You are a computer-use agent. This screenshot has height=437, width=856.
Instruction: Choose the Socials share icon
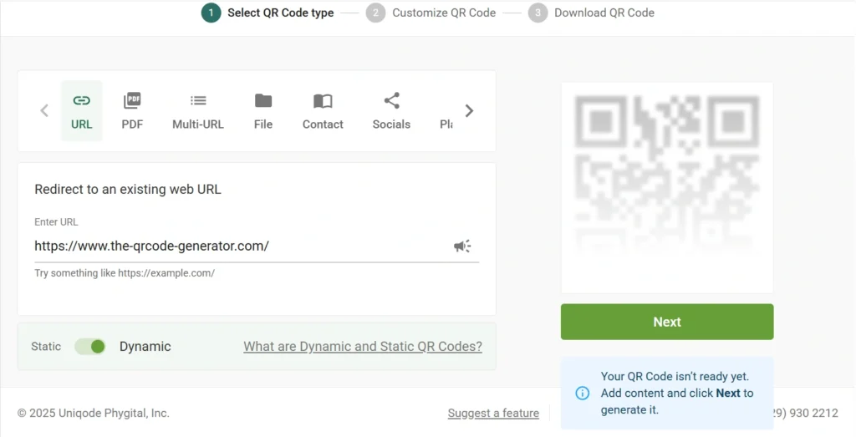pos(391,101)
